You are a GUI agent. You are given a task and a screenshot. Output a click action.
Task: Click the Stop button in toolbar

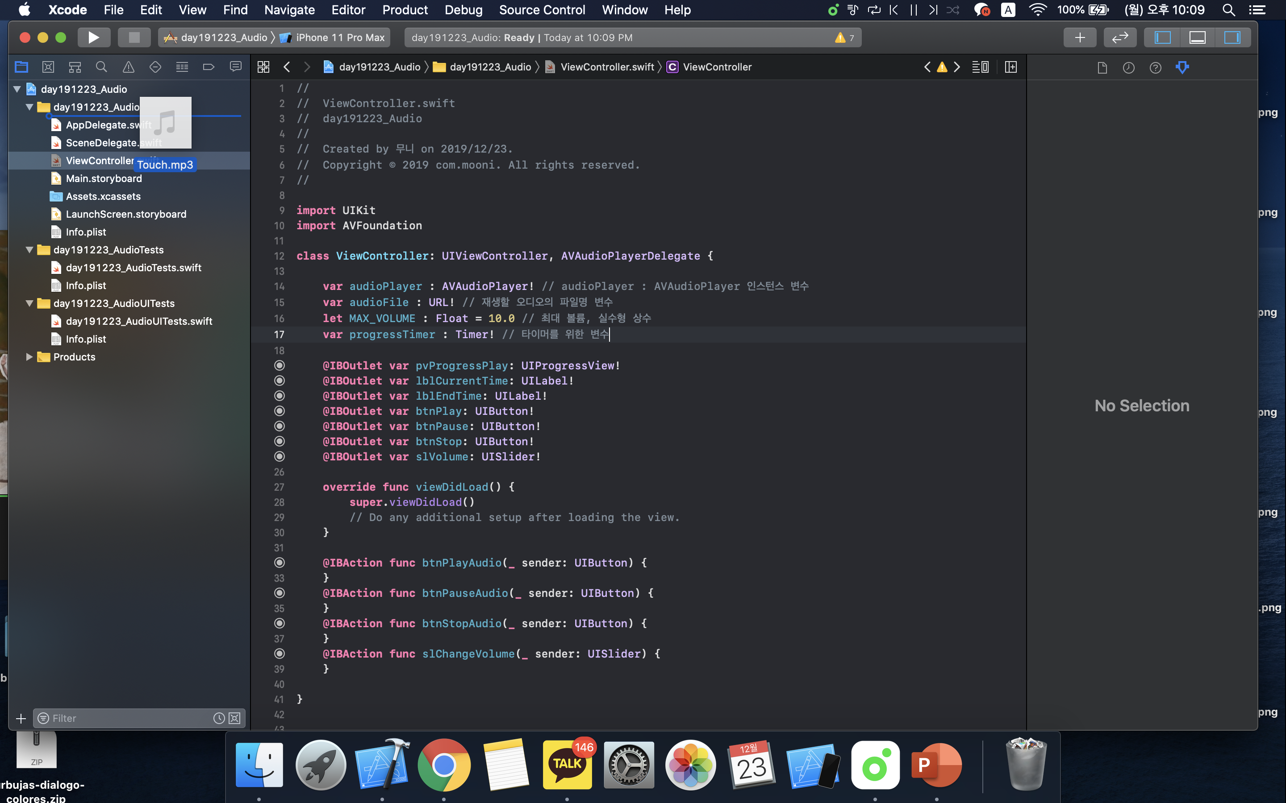[134, 37]
